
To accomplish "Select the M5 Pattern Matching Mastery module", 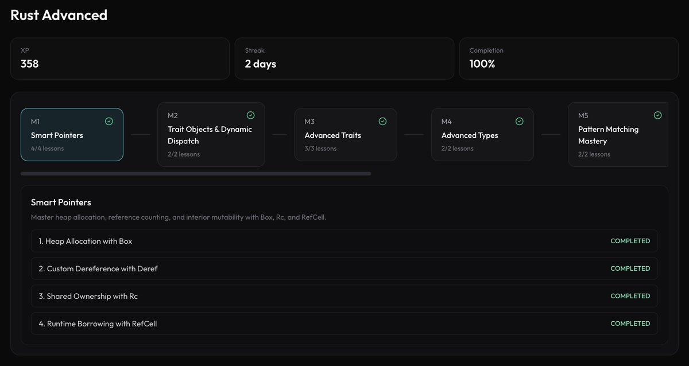I will tap(618, 134).
